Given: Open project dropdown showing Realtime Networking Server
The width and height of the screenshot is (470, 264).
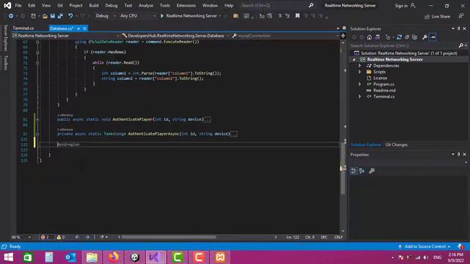Looking at the screenshot, I should pyautogui.click(x=65, y=36).
